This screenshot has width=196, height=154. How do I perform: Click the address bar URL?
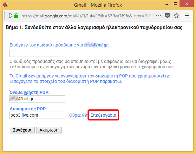(x=87, y=16)
